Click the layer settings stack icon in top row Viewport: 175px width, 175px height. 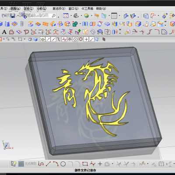coord(146,16)
